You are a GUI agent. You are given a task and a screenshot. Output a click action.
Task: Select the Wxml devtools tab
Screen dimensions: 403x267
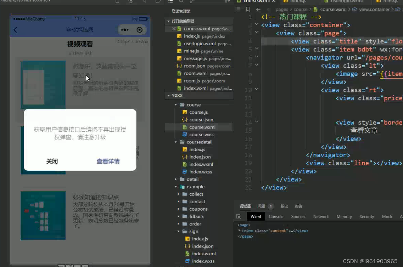pos(256,217)
